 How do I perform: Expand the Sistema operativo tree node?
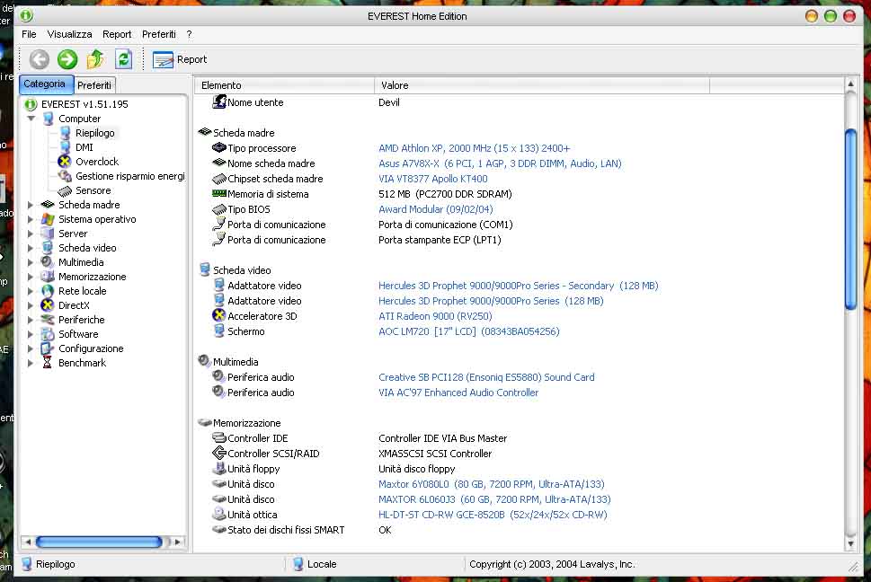pyautogui.click(x=31, y=219)
